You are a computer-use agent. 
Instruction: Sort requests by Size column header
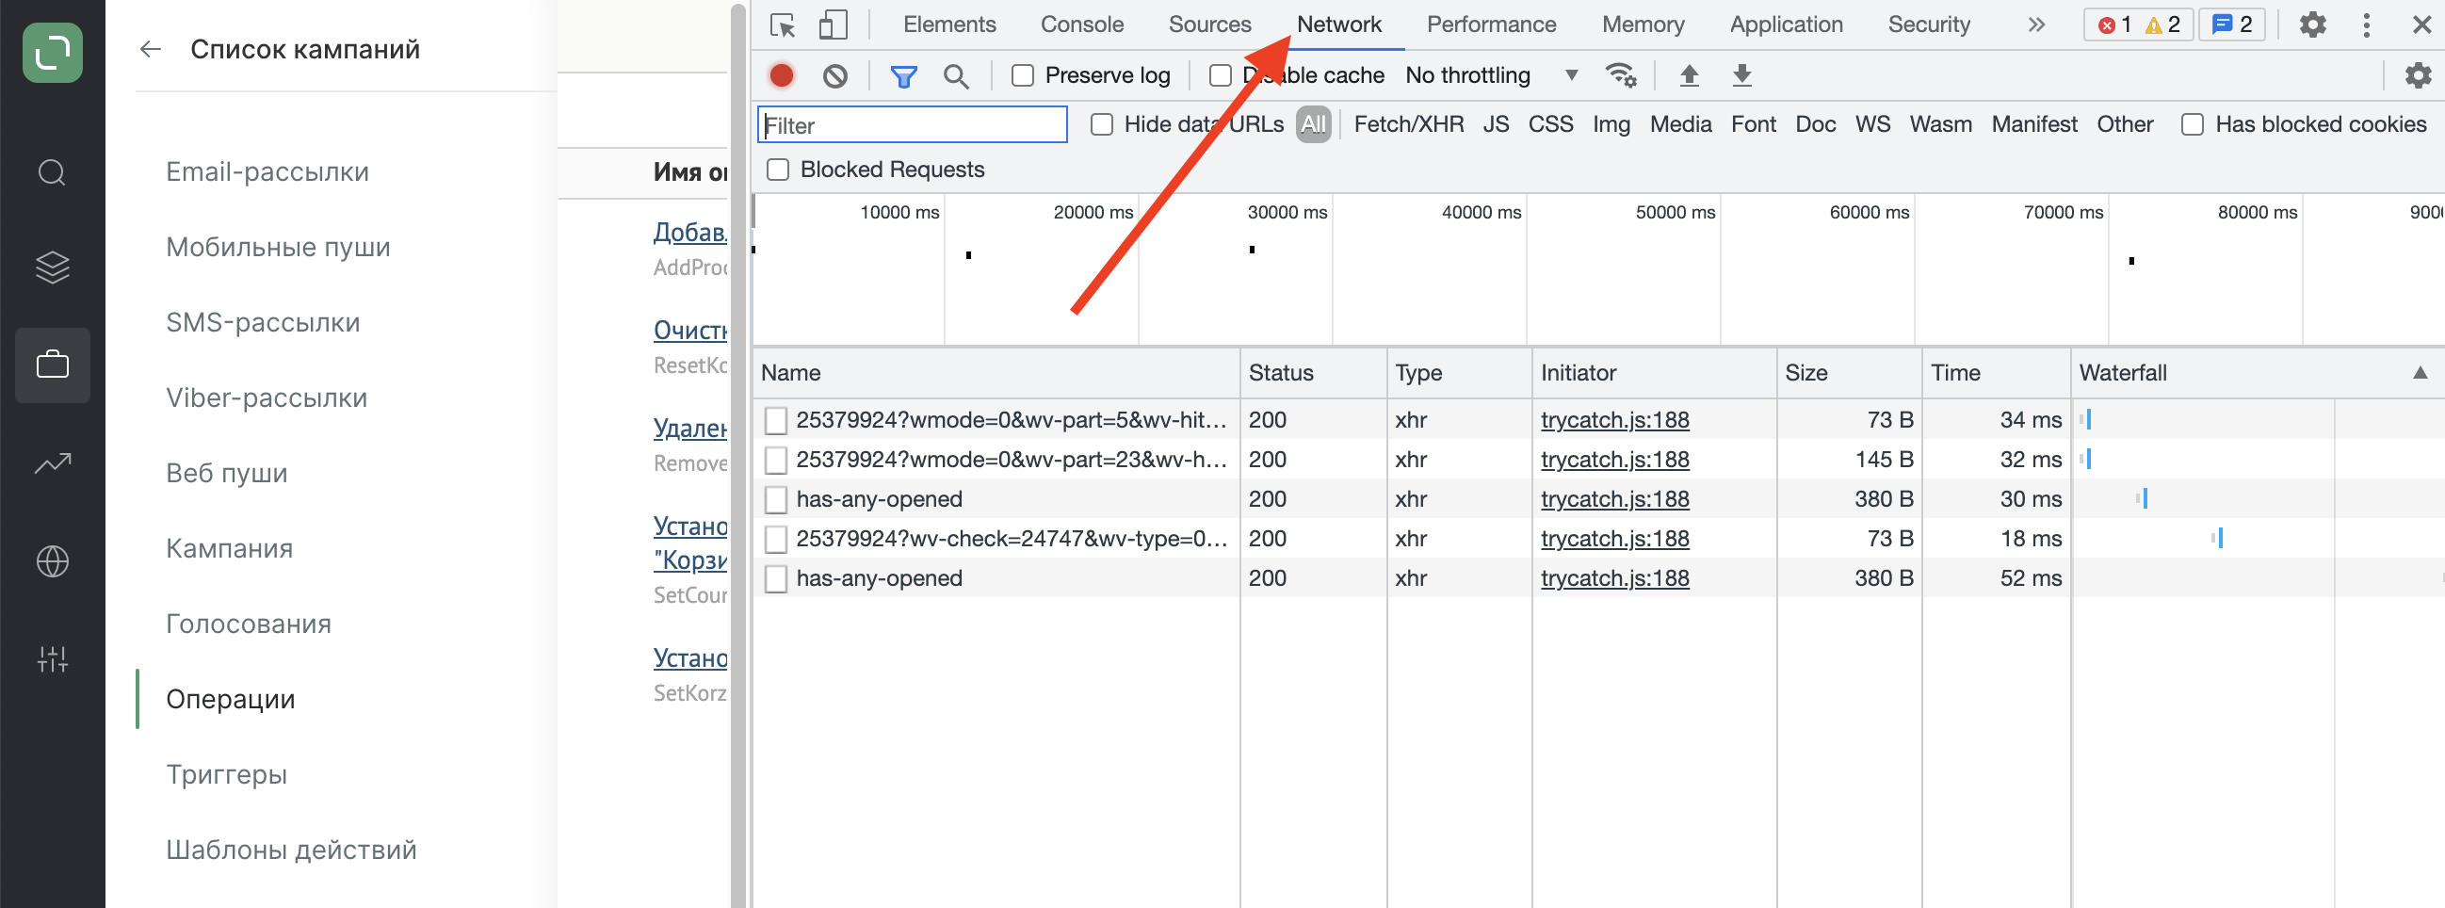(1848, 373)
